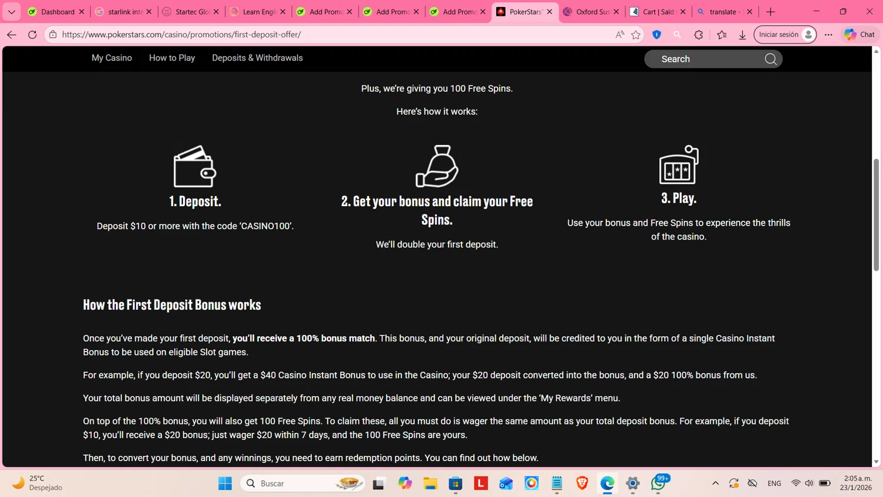Open browser extensions puzzle icon
The image size is (883, 497).
(x=699, y=35)
